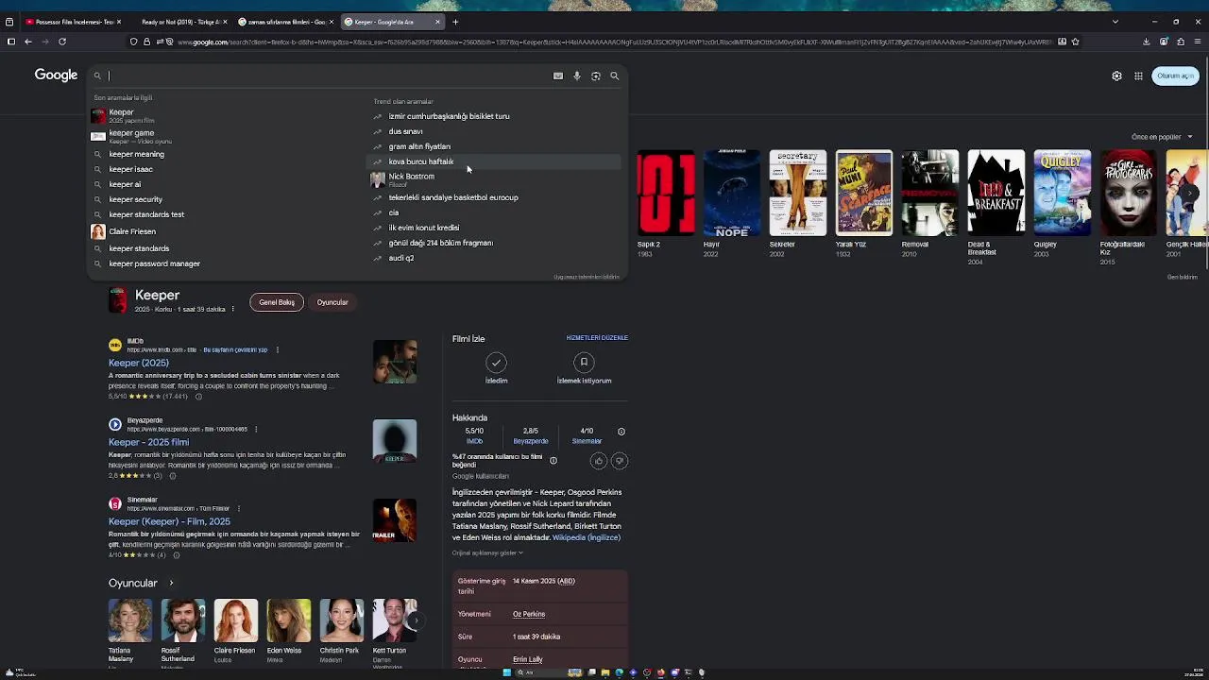Open Sinemalar result 'Keeper (Keeper) - Film, 2025'
The image size is (1209, 680).
pos(169,521)
